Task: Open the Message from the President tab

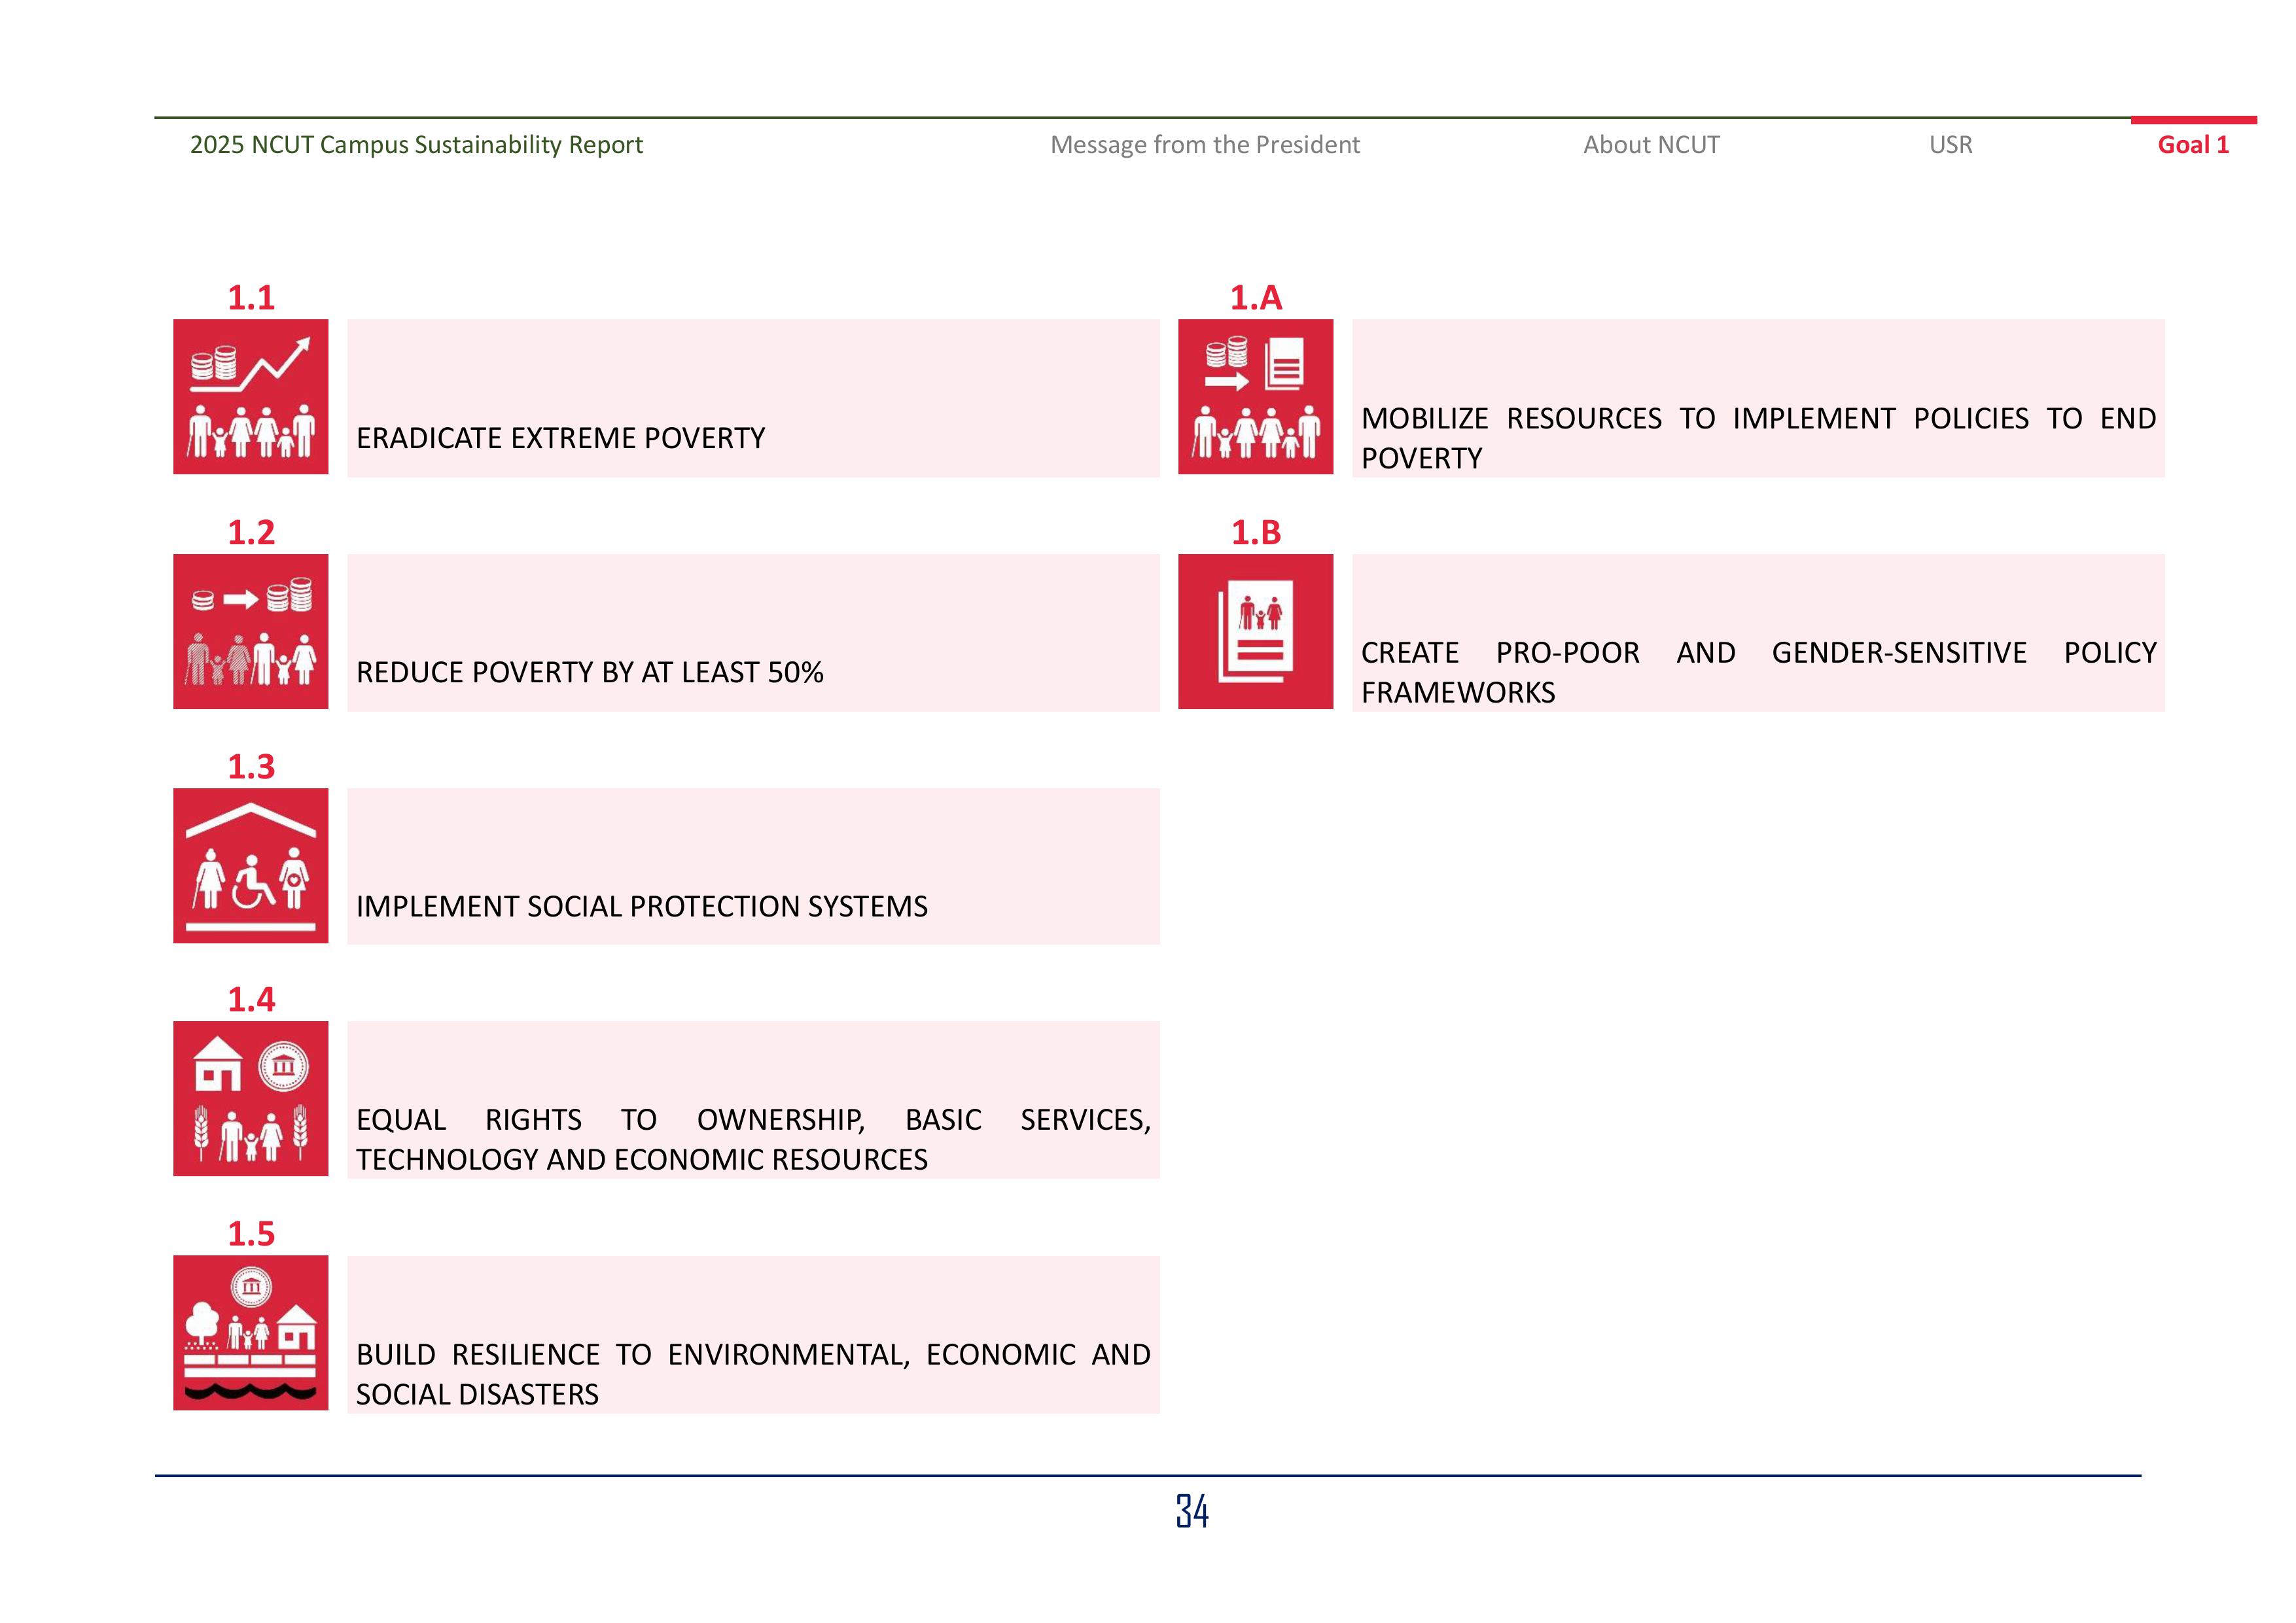Action: 1204,145
